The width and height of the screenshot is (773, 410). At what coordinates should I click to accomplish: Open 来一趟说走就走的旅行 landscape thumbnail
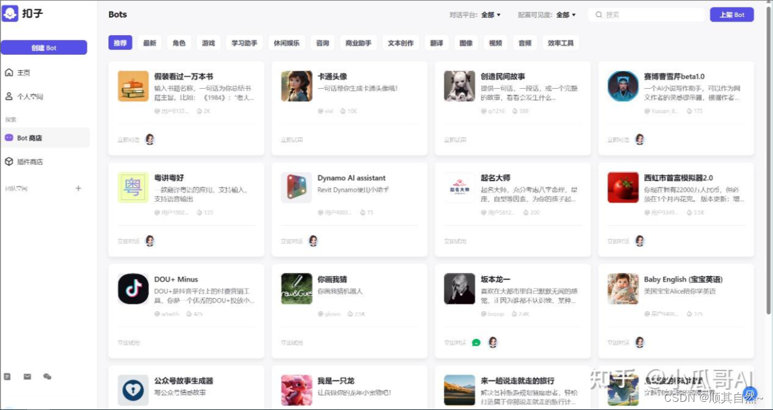[x=460, y=391]
